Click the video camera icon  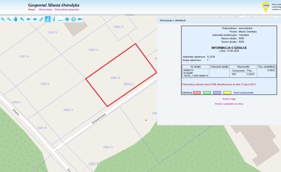[x=80, y=19]
